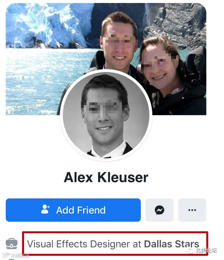Open the cover photo by clicking the glacier
Screen dimensions: 224x260
[48, 25]
